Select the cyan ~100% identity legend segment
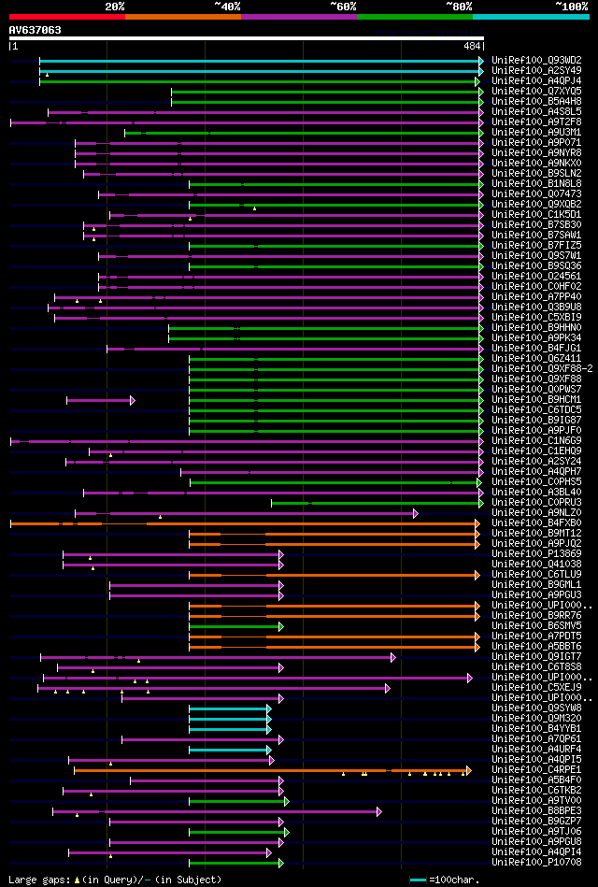This screenshot has height=887, width=598. pyautogui.click(x=532, y=17)
